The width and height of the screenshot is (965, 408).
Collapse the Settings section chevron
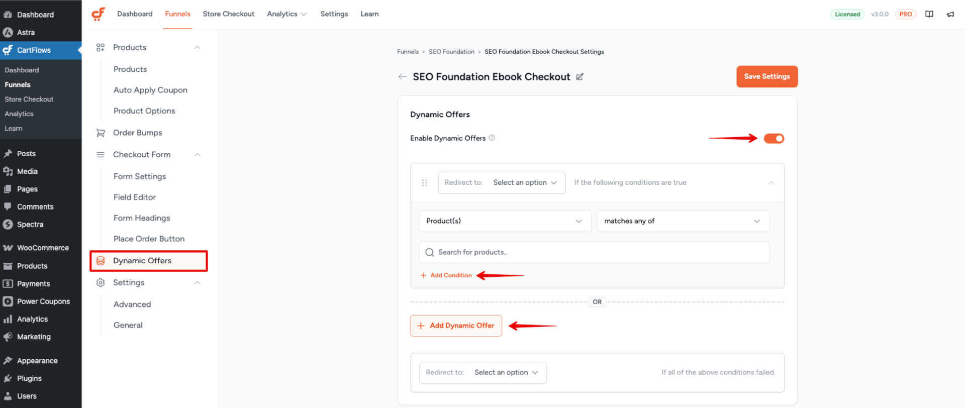(x=198, y=282)
